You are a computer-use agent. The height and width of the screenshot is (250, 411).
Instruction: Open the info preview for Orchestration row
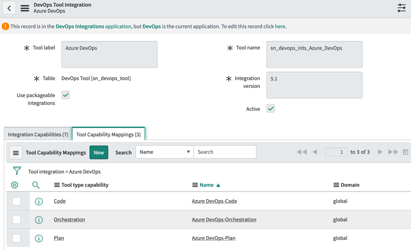coord(39,220)
